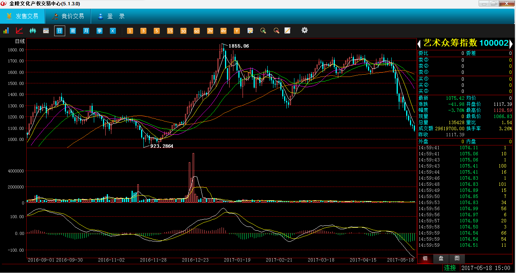Viewport: 516px width, 273px height.
Task: Select the candlestick chart icon
Action: coord(32,30)
